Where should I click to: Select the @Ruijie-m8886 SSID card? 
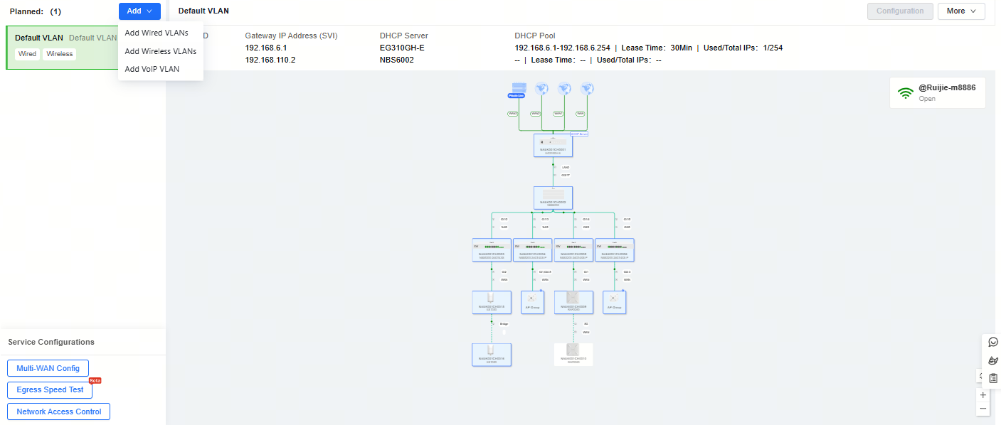point(937,92)
